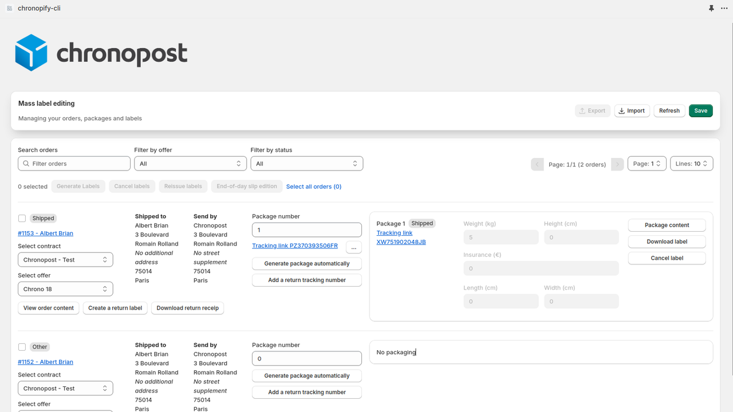Screen dimensions: 733x412
Task: Focus the Filter orders search field
Action: tap(74, 164)
